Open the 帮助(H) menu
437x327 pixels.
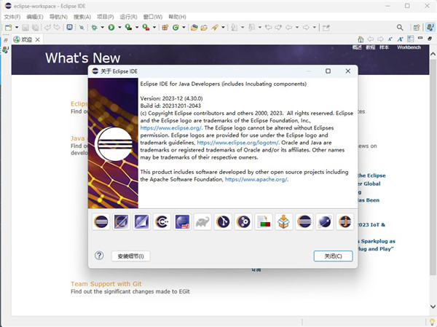point(177,17)
